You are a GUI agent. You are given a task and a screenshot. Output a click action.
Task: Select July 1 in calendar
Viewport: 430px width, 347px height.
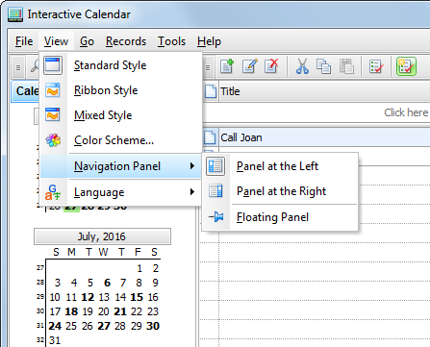139,268
